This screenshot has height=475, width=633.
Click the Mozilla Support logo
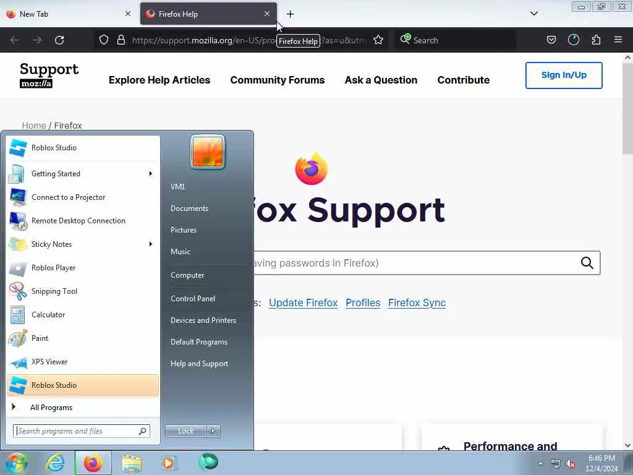pos(49,75)
